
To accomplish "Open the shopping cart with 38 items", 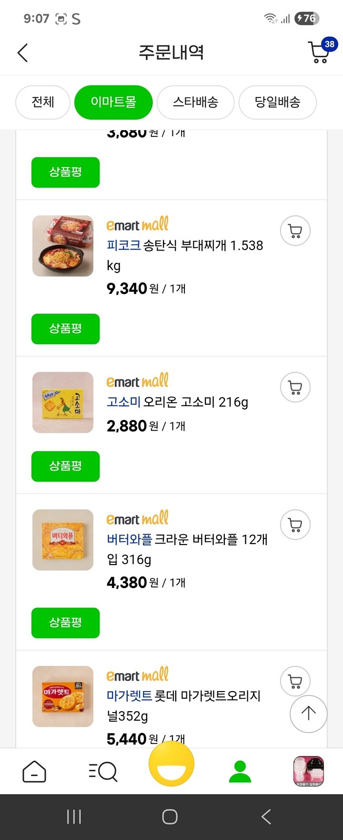I will 320,52.
